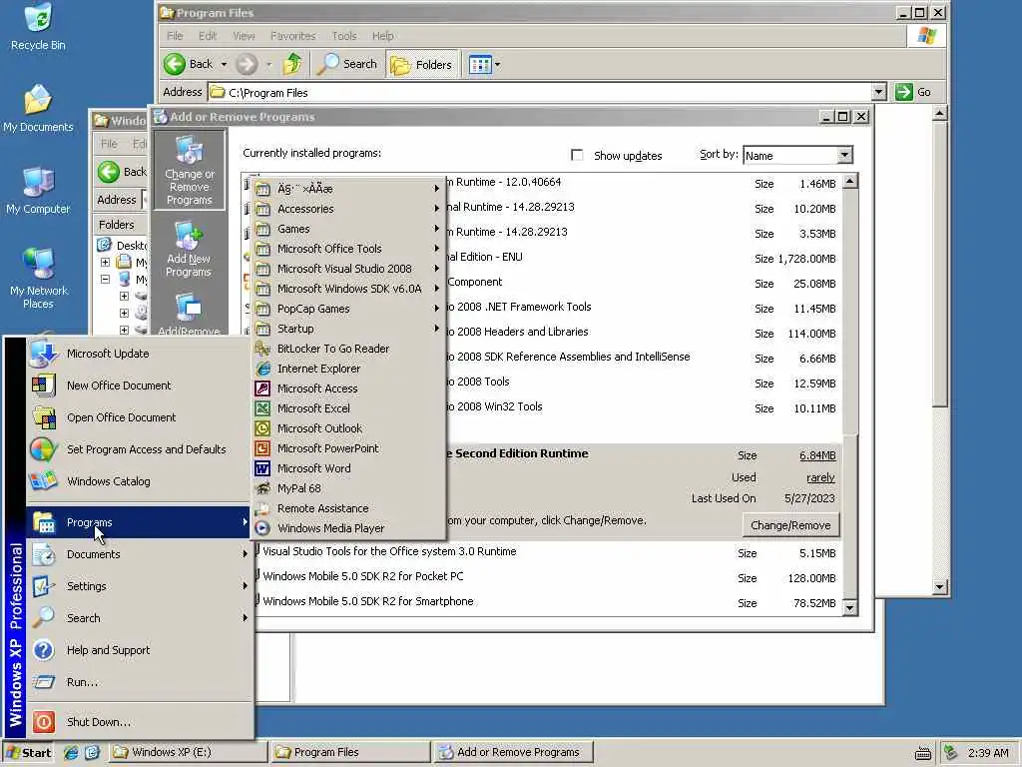1022x767 pixels.
Task: Open File menu in Program Files
Action: 175,36
